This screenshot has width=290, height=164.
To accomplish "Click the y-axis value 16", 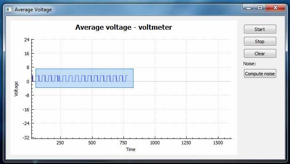I will point(27,54).
